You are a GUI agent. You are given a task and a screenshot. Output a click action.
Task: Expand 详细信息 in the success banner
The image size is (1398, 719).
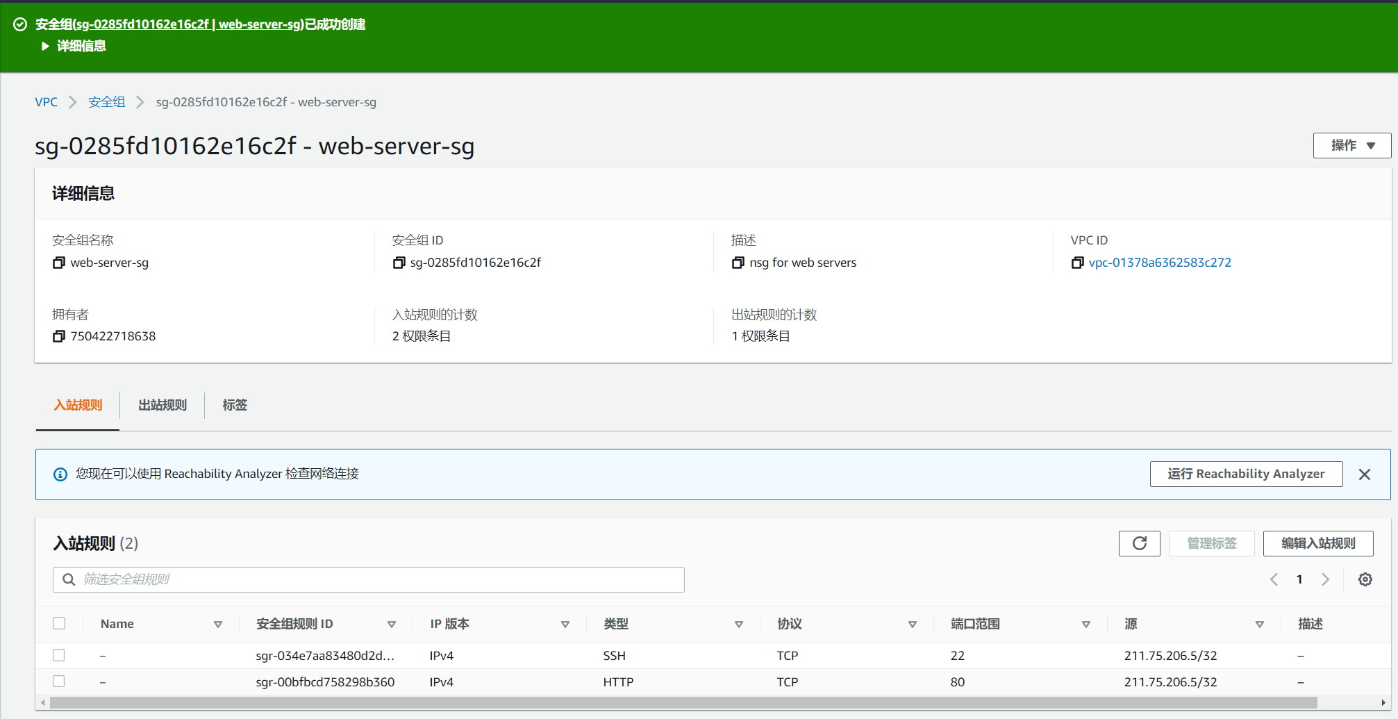click(74, 46)
